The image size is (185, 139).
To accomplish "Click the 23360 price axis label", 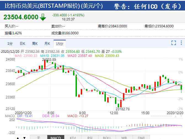I will click(10, 97).
